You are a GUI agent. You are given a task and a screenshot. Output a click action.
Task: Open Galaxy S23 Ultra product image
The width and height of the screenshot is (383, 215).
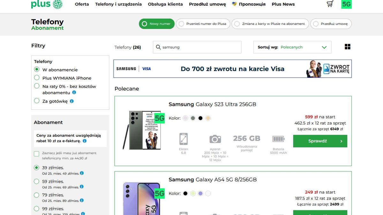[x=142, y=130]
